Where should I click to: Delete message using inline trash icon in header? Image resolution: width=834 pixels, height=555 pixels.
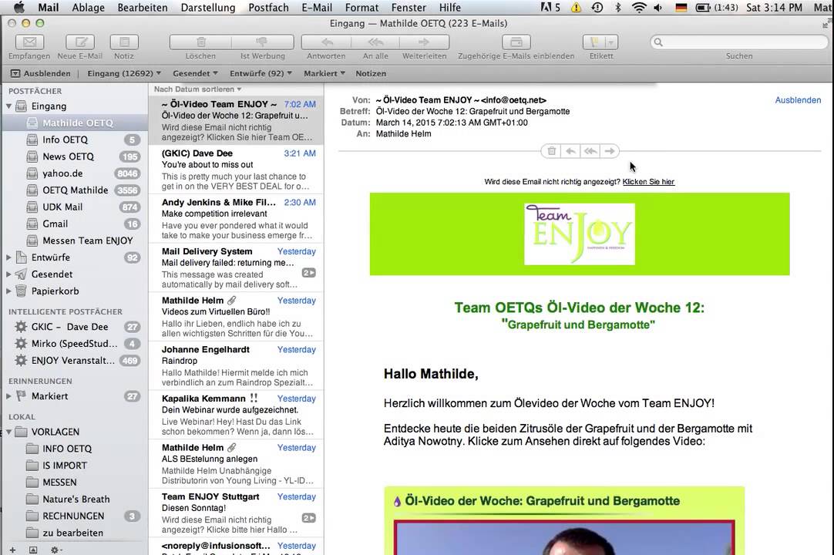[x=552, y=151]
